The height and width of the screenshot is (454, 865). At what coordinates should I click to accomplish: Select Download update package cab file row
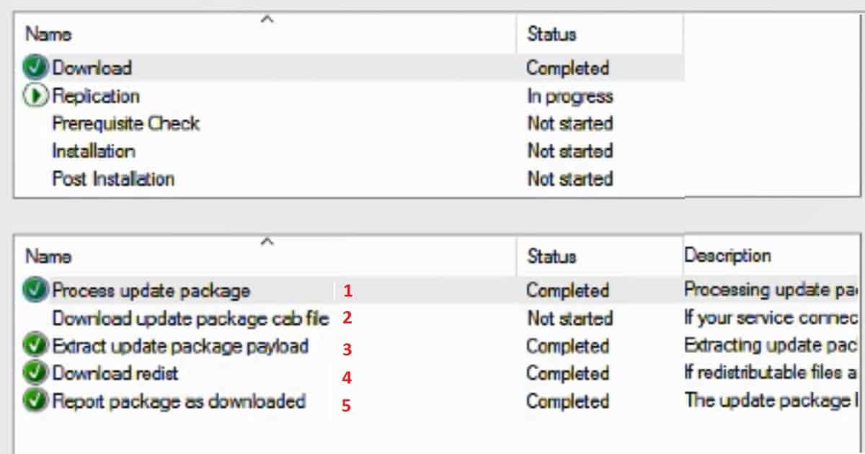(x=437, y=318)
